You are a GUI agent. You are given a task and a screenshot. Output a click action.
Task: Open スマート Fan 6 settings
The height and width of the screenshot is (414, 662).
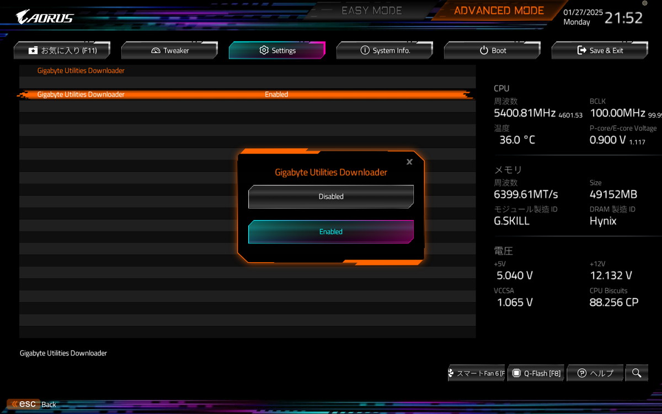(477, 373)
